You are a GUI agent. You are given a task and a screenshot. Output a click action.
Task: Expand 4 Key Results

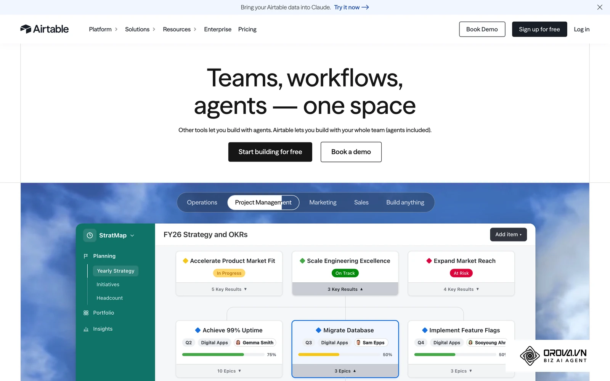click(461, 289)
